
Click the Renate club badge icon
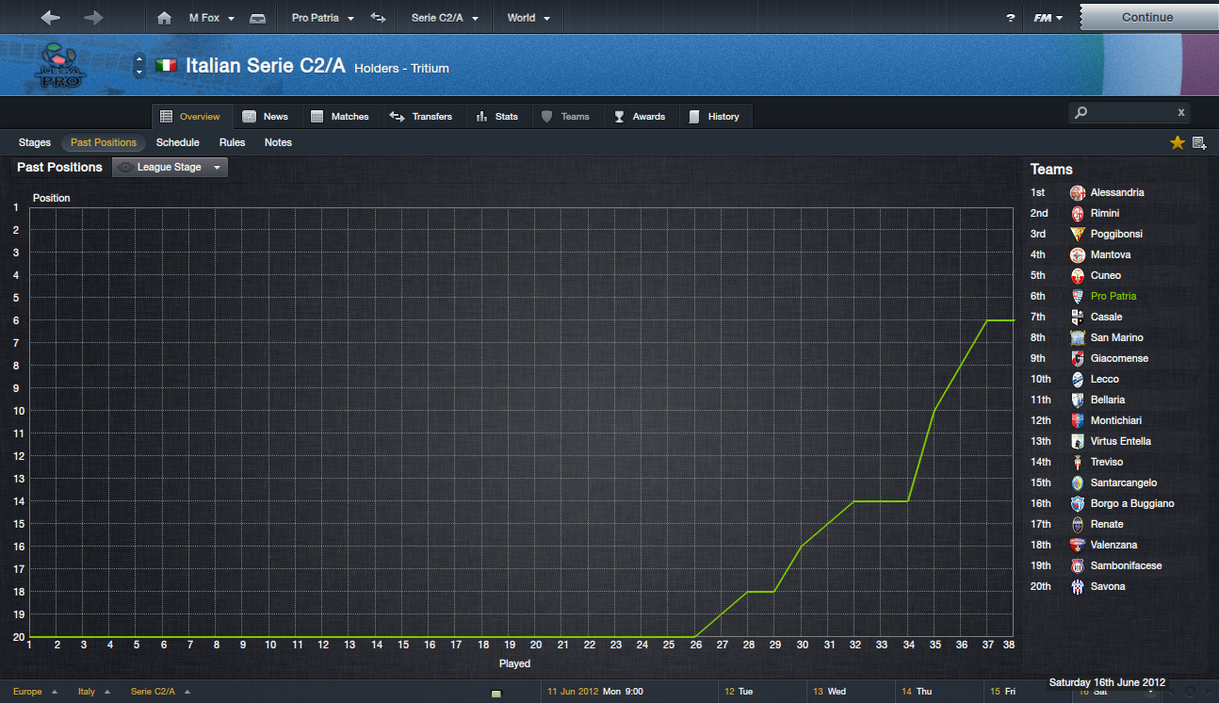(x=1078, y=524)
